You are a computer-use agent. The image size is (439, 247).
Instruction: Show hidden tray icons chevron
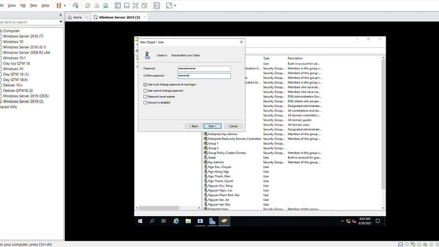(x=342, y=221)
